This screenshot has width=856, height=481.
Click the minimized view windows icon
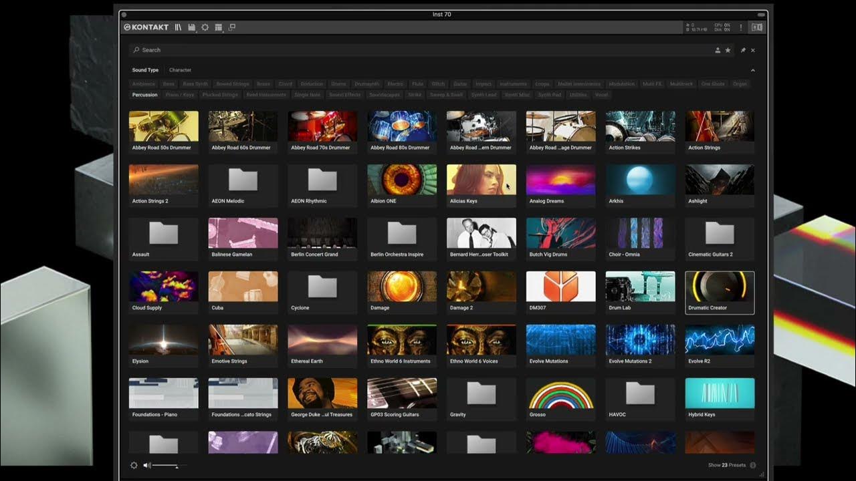[232, 27]
